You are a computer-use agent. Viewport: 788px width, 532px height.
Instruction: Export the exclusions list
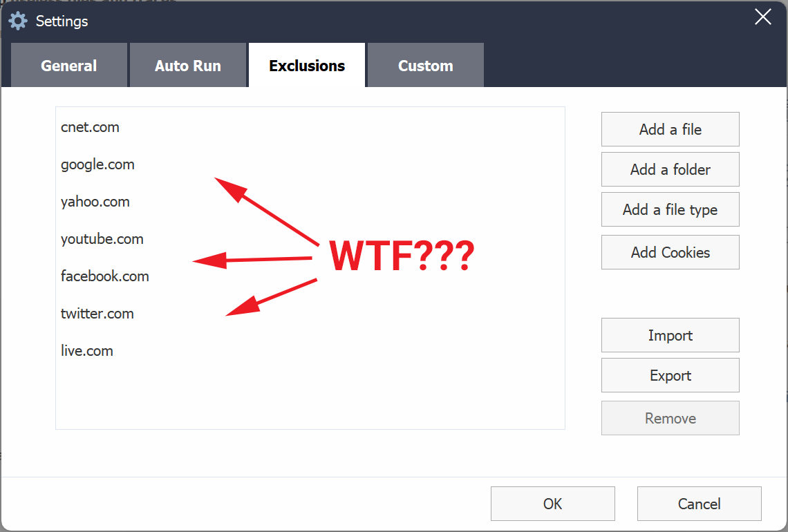point(670,376)
